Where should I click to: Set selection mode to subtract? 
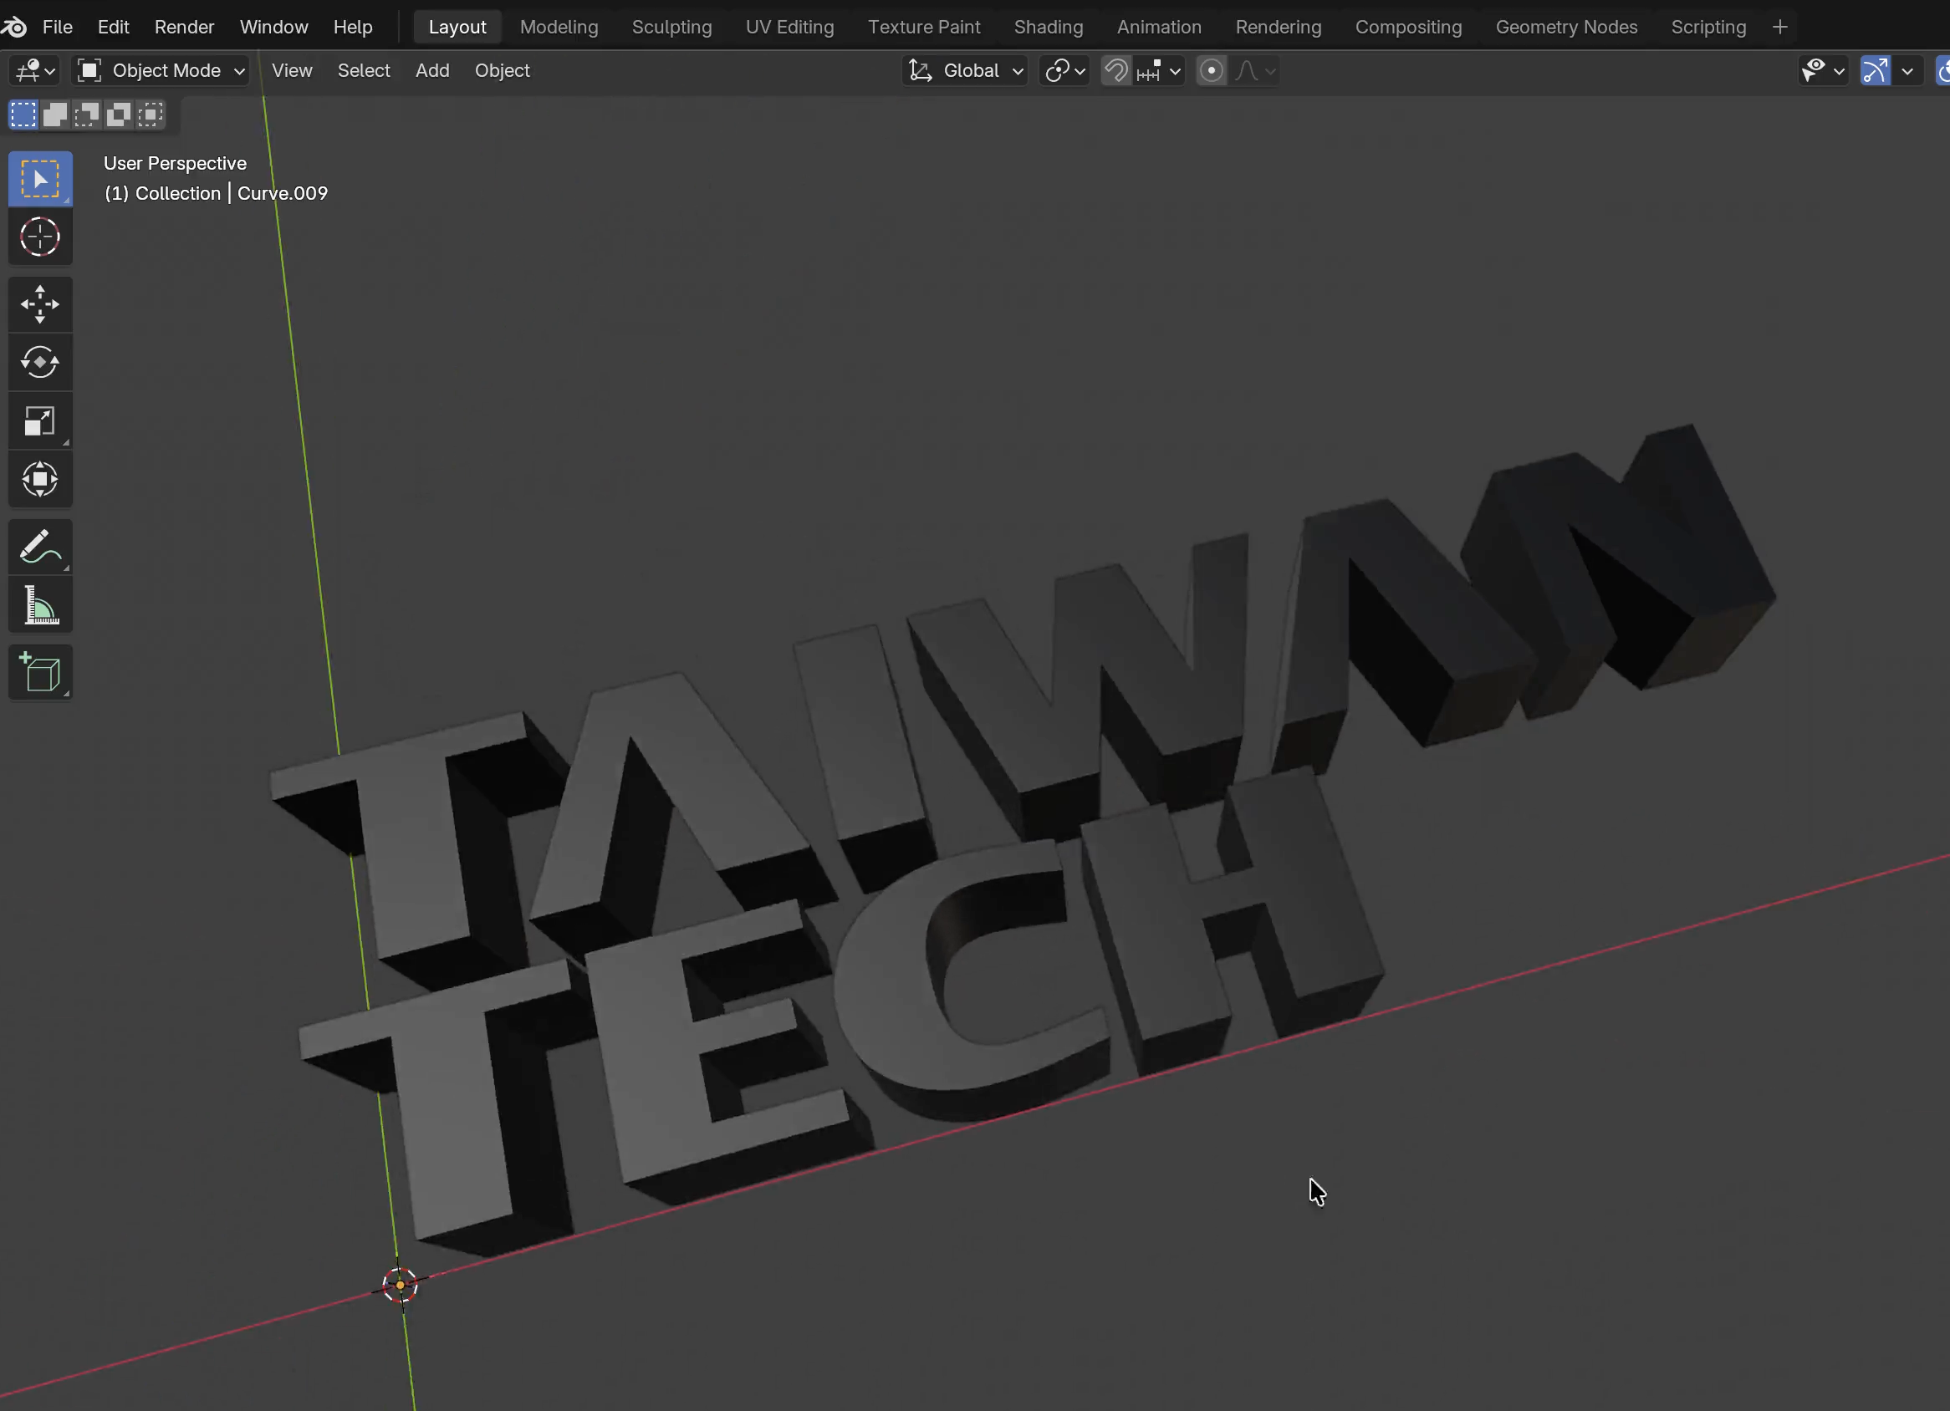click(x=87, y=115)
